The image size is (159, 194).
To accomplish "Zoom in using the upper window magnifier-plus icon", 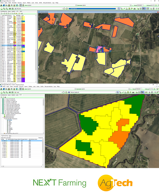I will click(4, 9).
